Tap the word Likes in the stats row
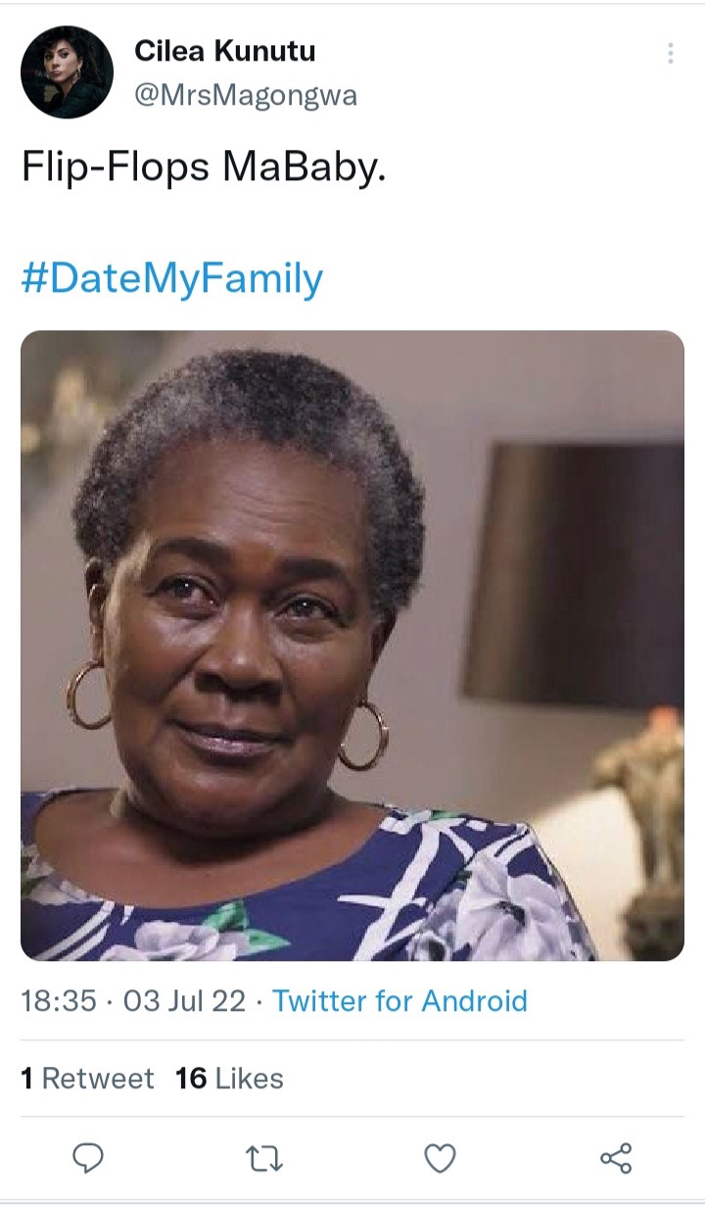This screenshot has height=1205, width=705. (249, 1079)
